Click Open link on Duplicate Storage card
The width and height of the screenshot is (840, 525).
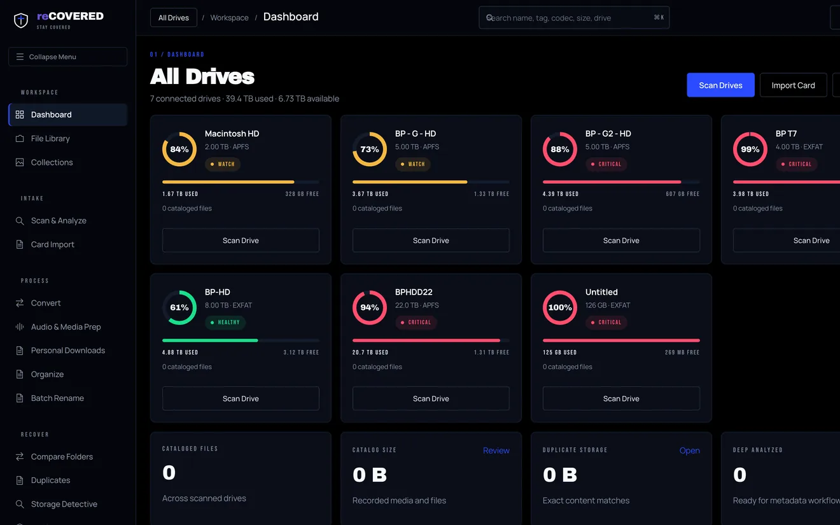pos(689,451)
